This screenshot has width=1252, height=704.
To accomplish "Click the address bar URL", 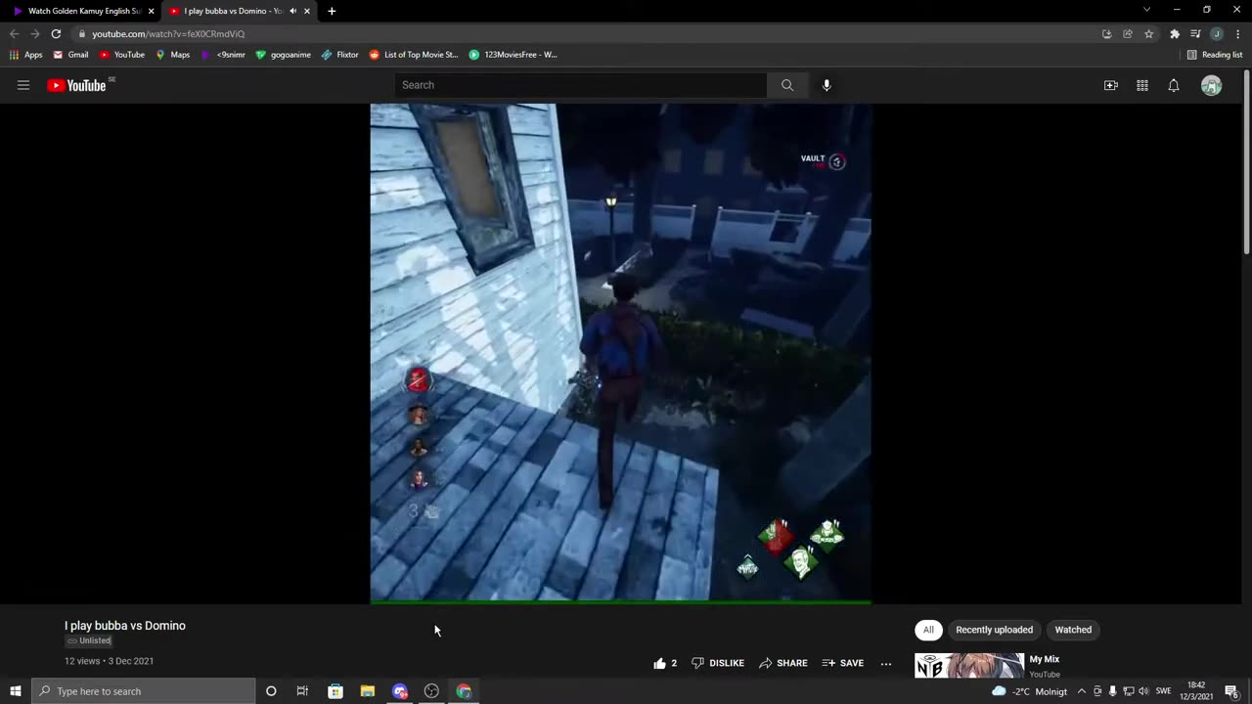I will coord(168,33).
